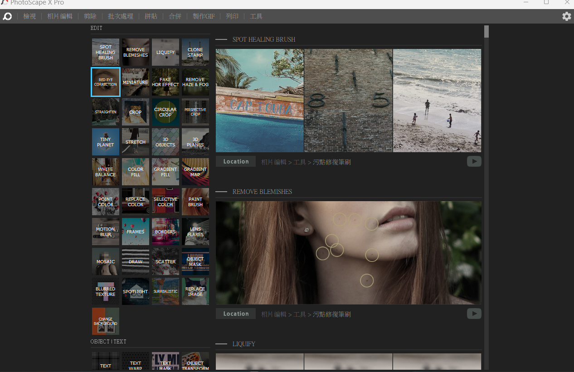
Task: Select the Remove Blemishes tool tile
Action: click(x=136, y=52)
